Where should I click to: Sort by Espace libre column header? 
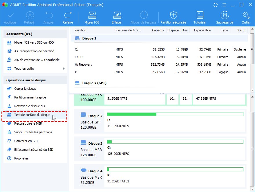(201, 30)
